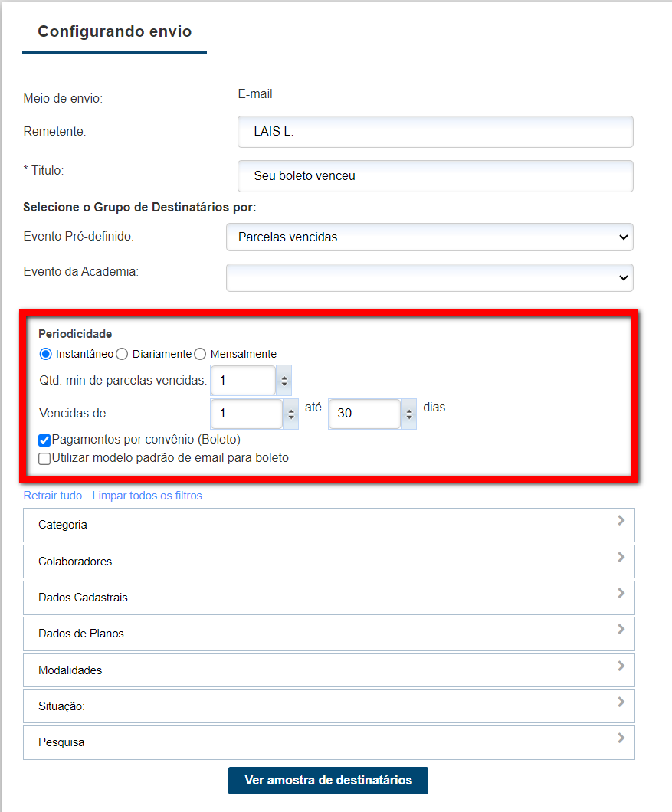Screen dimensions: 672x812
Task: Click Limpar todos os filtros link
Action: [x=147, y=496]
